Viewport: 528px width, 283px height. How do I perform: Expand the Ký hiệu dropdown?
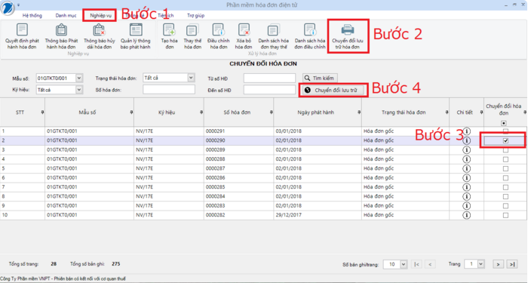pos(78,90)
